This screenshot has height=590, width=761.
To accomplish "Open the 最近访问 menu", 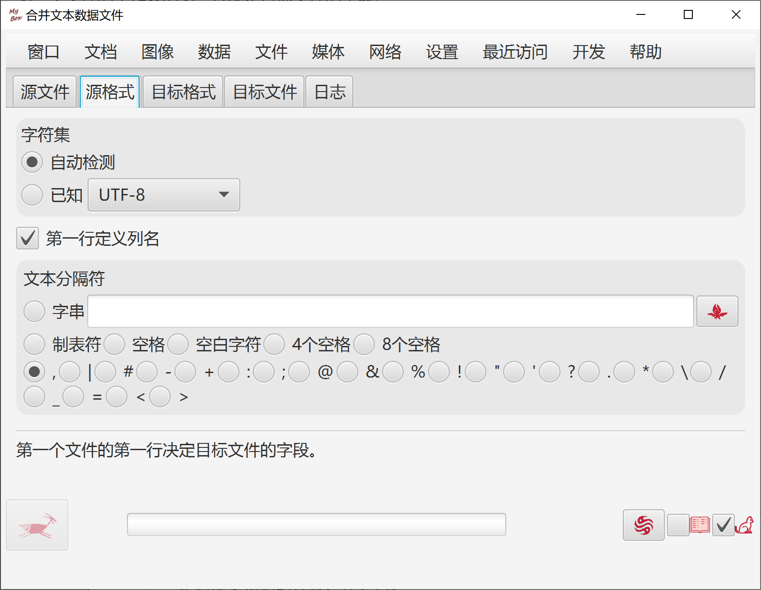I will point(515,52).
